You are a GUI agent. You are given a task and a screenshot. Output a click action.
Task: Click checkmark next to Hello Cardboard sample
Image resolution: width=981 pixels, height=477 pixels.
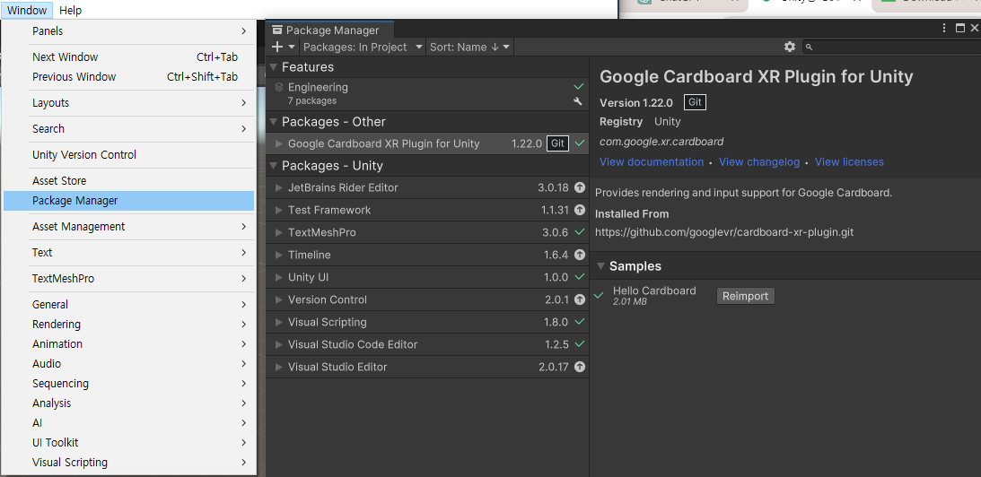599,295
